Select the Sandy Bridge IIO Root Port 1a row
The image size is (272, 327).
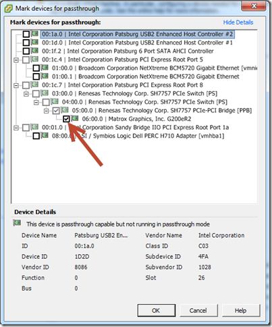tap(135, 128)
